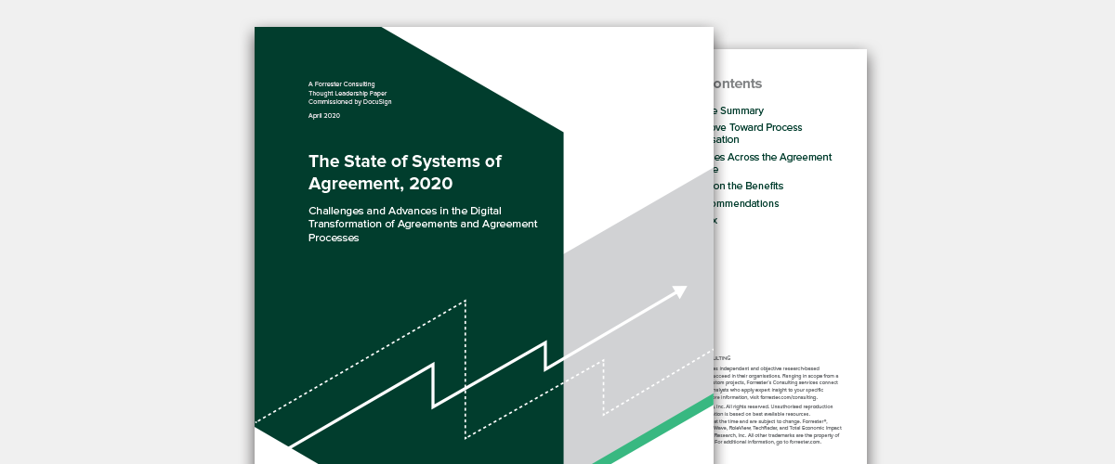Click the "April 2020" date on the cover
Image resolution: width=1115 pixels, height=464 pixels.
[x=324, y=115]
